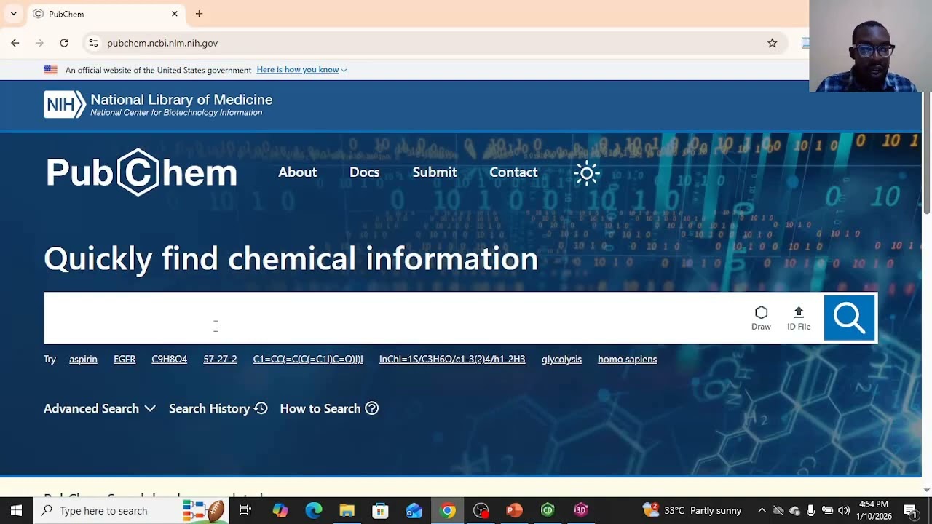Image resolution: width=932 pixels, height=524 pixels.
Task: Try the C9H8O4 formula example
Action: point(169,359)
